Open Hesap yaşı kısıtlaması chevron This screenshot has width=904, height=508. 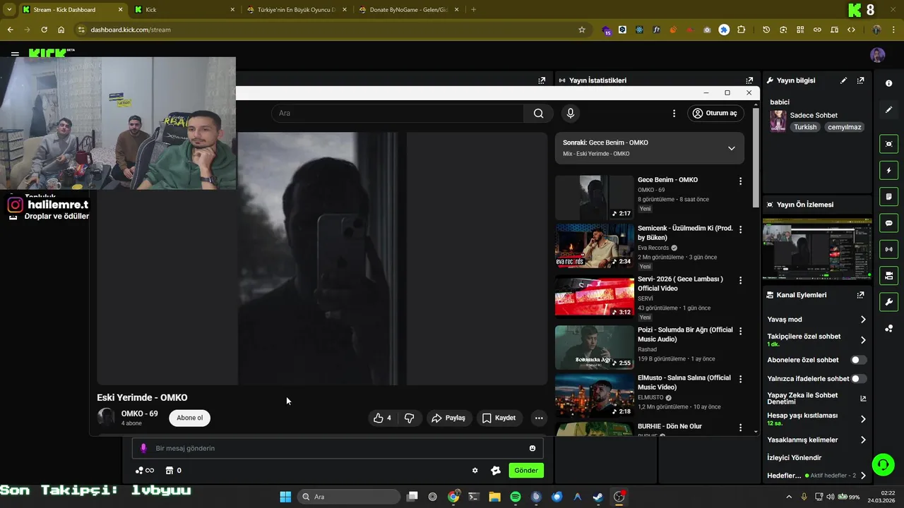coord(863,419)
